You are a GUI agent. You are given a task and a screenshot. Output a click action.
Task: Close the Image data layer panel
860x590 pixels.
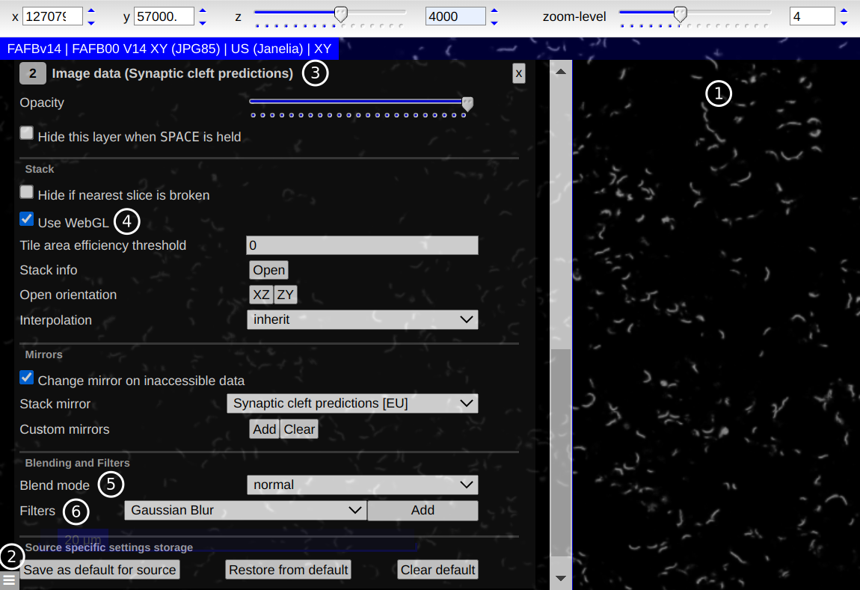pyautogui.click(x=518, y=73)
